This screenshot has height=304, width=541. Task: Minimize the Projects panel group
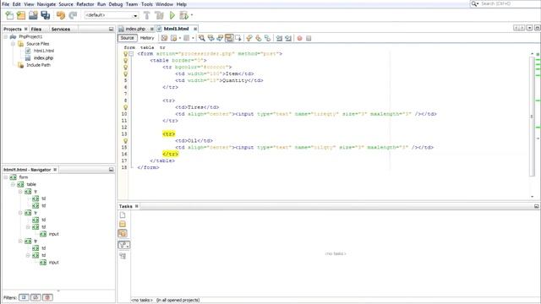pos(111,29)
